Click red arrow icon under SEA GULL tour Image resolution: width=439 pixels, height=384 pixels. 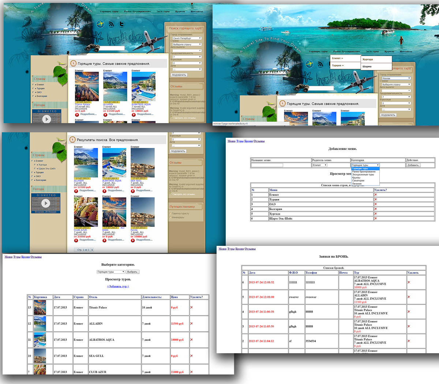133,191
